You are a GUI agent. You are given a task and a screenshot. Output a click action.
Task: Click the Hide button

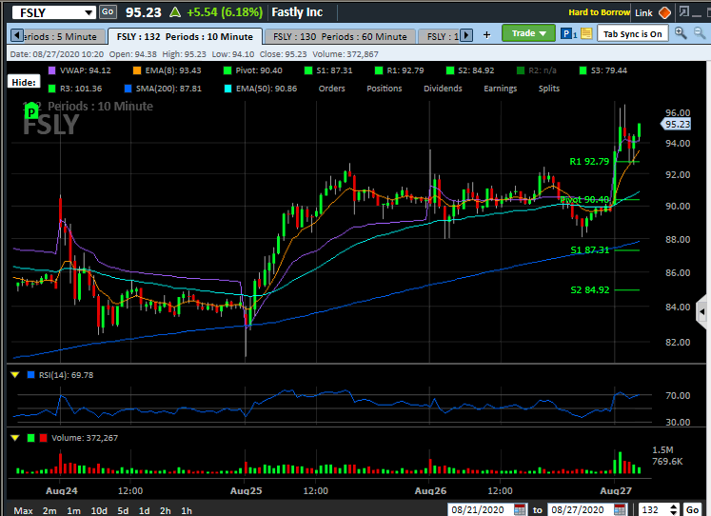coord(24,82)
